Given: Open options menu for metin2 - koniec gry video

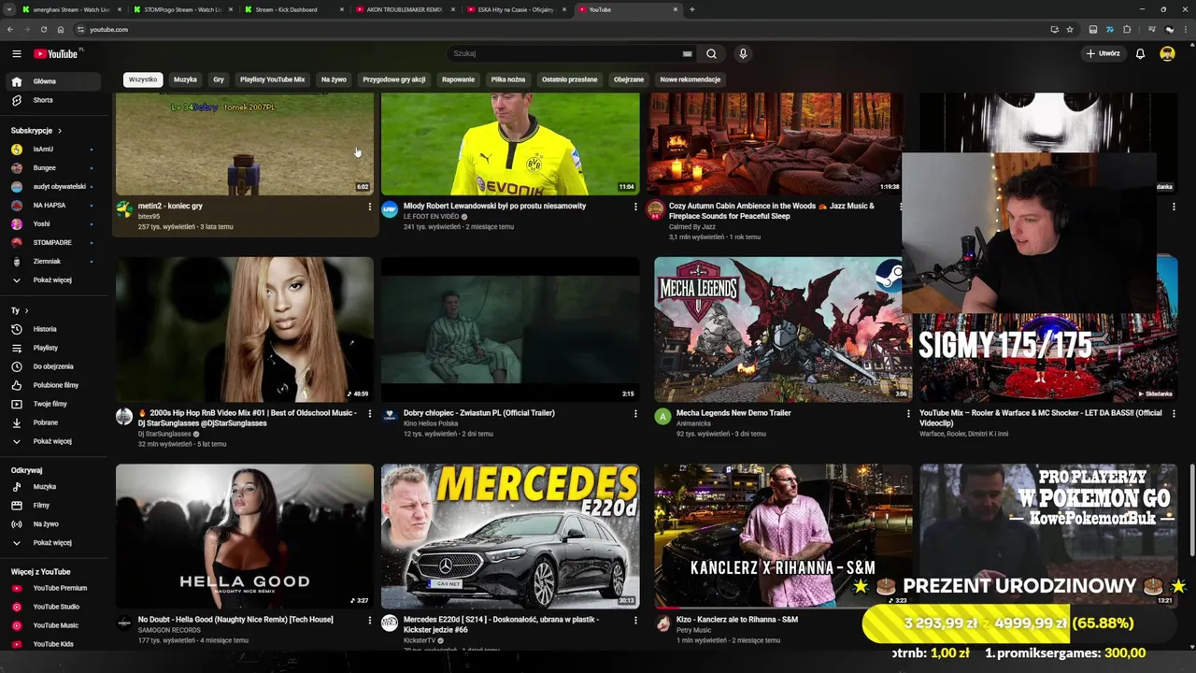Looking at the screenshot, I should pos(369,207).
